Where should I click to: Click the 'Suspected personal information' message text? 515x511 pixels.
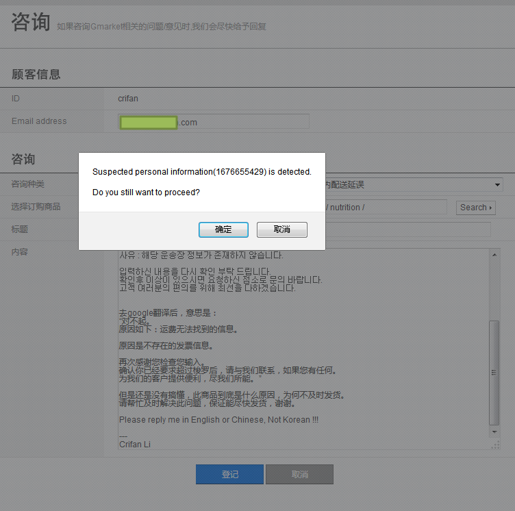(x=201, y=172)
